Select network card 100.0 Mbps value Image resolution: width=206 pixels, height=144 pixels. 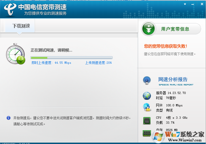tap(174, 105)
